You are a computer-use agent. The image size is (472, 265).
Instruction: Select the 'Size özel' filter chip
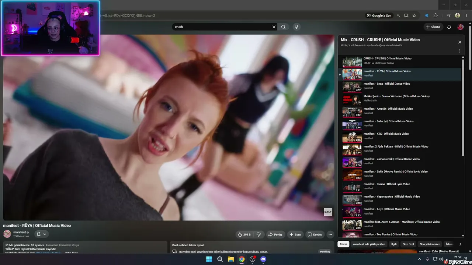click(x=408, y=244)
